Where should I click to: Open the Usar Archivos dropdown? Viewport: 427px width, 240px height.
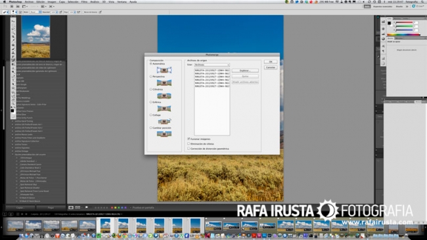pos(212,65)
